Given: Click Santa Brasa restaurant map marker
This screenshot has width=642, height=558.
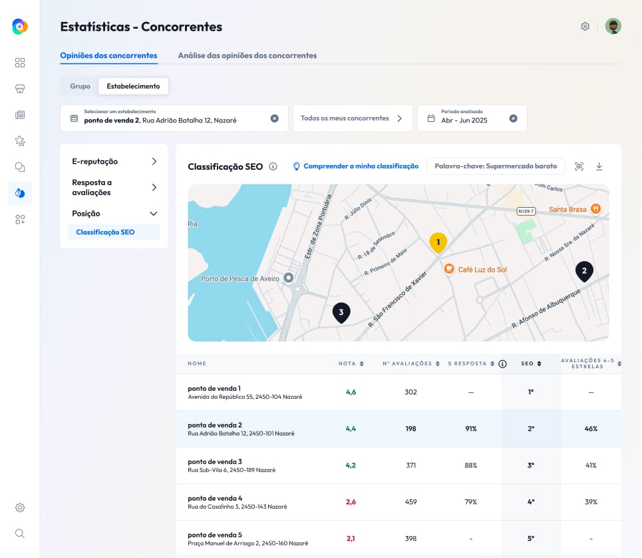Looking at the screenshot, I should pyautogui.click(x=595, y=209).
